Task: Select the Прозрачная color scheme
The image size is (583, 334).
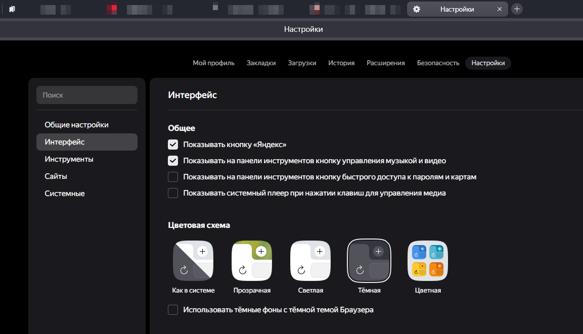Action: tap(252, 261)
